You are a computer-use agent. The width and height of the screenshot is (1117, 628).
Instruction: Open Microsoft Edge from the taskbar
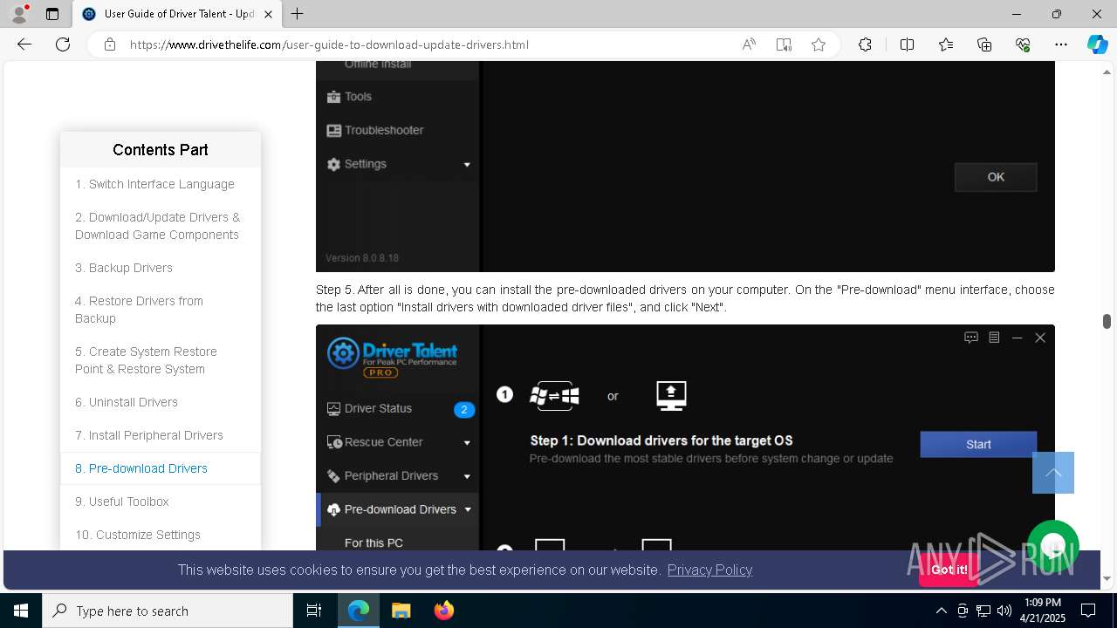[x=359, y=611]
